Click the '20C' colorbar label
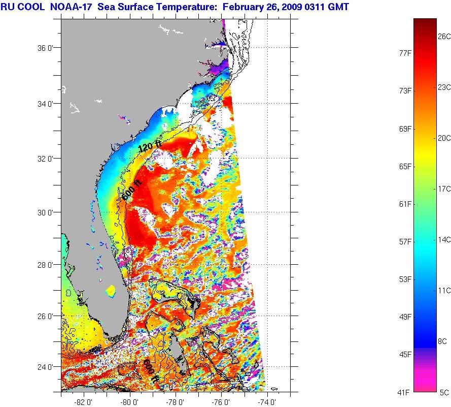Viewport: 451px width, 407px height. 444,138
